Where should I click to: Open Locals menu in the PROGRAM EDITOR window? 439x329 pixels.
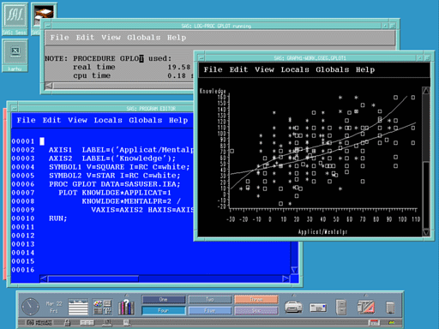pos(108,120)
